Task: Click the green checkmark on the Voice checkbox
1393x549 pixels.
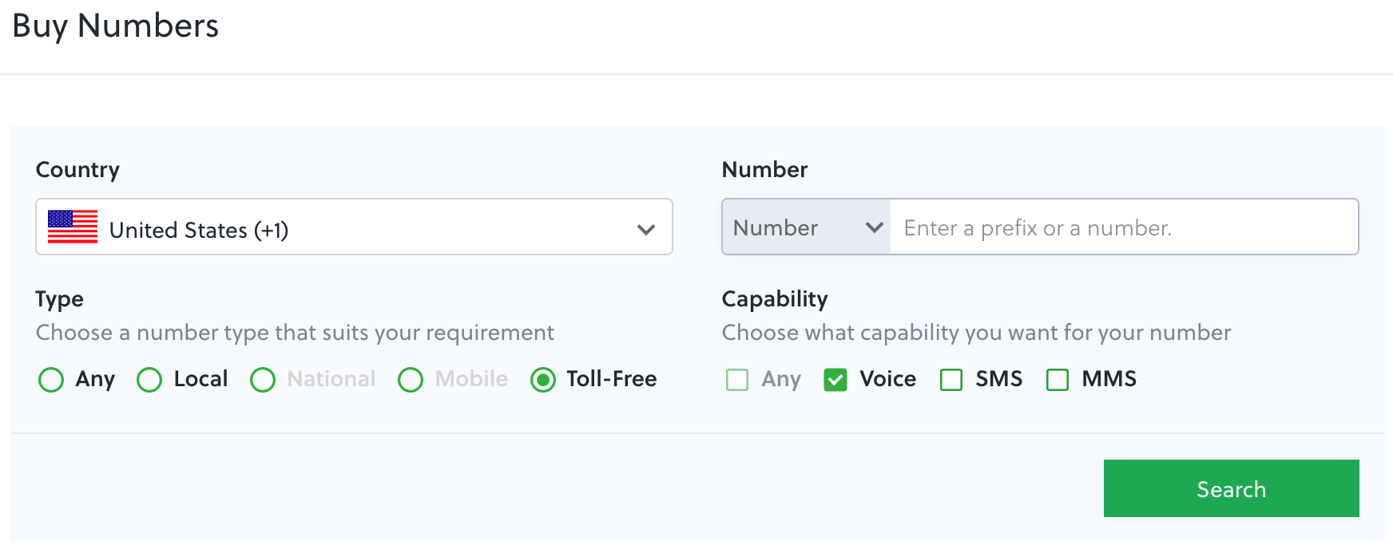Action: tap(835, 381)
